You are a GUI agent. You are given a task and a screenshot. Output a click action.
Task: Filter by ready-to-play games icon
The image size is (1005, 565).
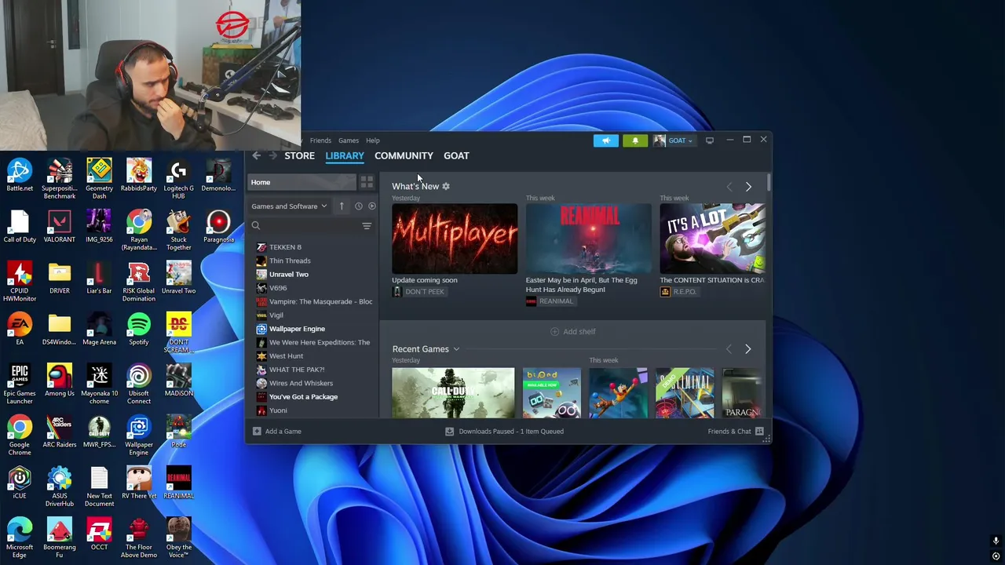pyautogui.click(x=372, y=206)
